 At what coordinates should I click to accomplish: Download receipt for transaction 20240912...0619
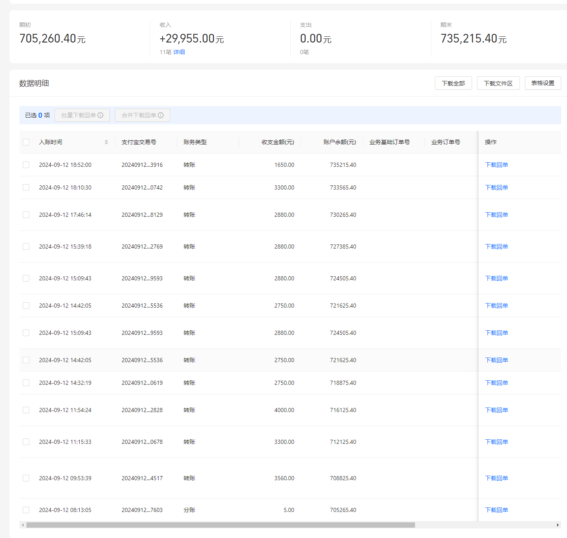tap(496, 383)
